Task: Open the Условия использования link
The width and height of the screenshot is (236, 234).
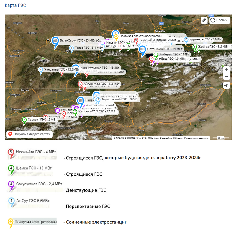Action: [196, 138]
